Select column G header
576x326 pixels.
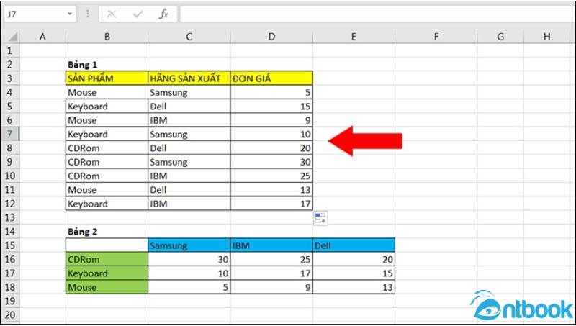coord(500,37)
